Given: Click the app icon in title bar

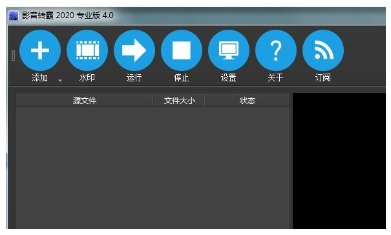Looking at the screenshot, I should (x=14, y=15).
